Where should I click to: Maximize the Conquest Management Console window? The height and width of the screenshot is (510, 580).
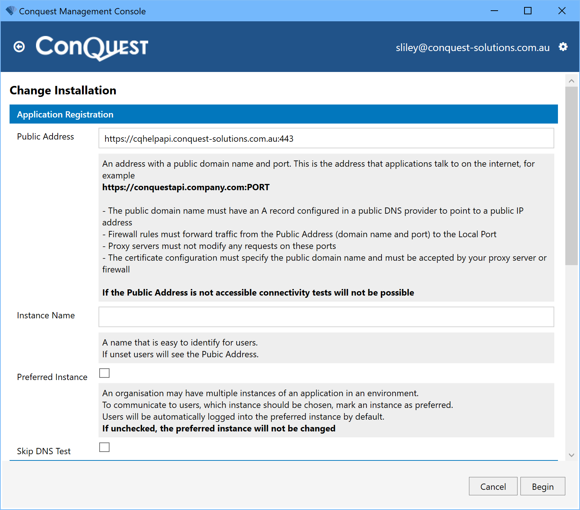pyautogui.click(x=528, y=11)
